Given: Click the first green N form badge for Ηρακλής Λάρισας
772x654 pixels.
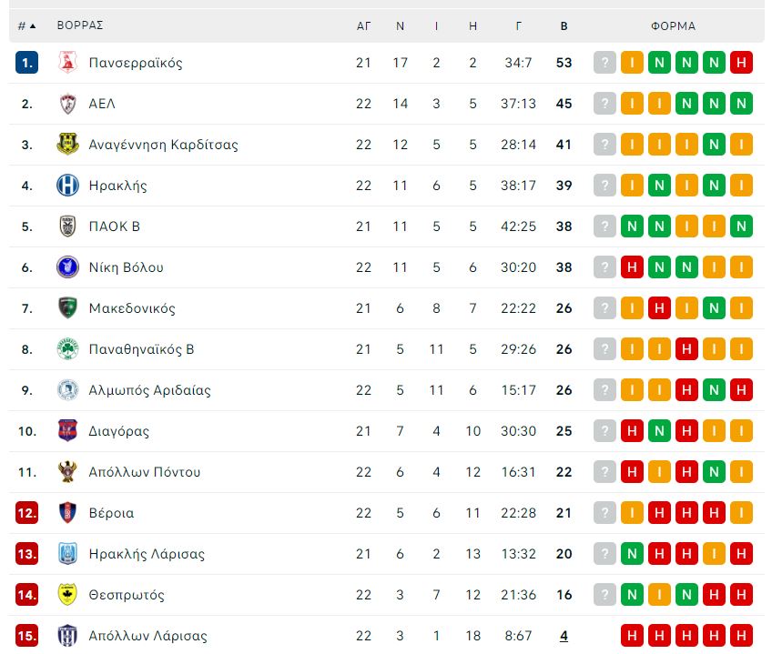Looking at the screenshot, I should click(x=632, y=554).
